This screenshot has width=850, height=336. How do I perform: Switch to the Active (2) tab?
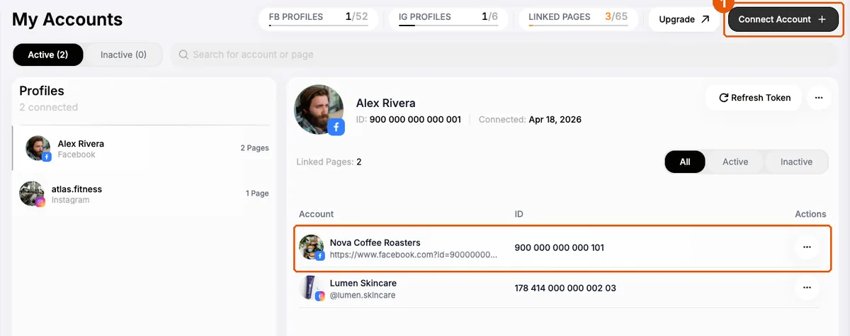click(48, 55)
